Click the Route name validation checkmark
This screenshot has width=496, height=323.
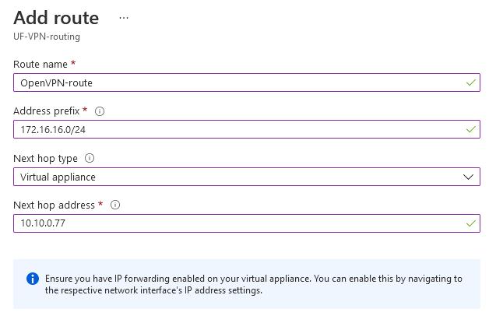(470, 83)
